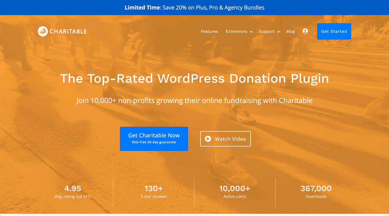Click the Avg. rating out of 5 label
Image resolution: width=389 pixels, height=216 pixels.
(x=73, y=197)
